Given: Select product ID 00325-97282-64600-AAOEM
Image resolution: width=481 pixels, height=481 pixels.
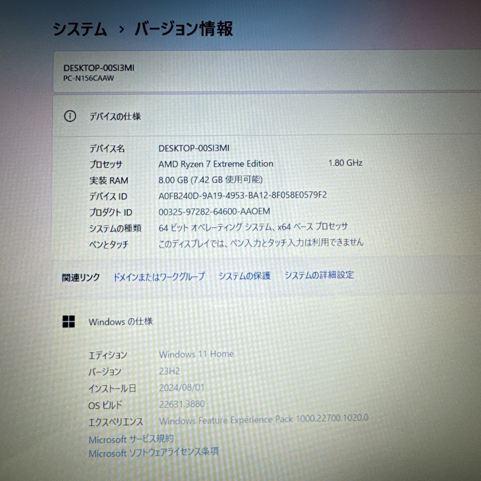Looking at the screenshot, I should (214, 212).
